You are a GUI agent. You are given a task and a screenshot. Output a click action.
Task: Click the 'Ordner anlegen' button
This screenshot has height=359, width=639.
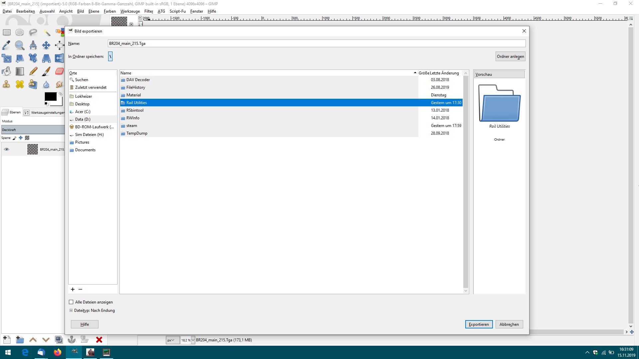(x=510, y=57)
